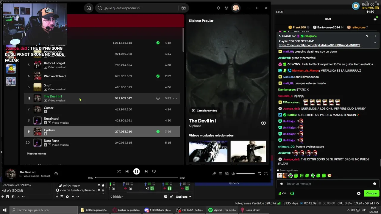Screen dimensions: 381x214
Task: Go to Spotify home via house icon
Action: [89, 8]
